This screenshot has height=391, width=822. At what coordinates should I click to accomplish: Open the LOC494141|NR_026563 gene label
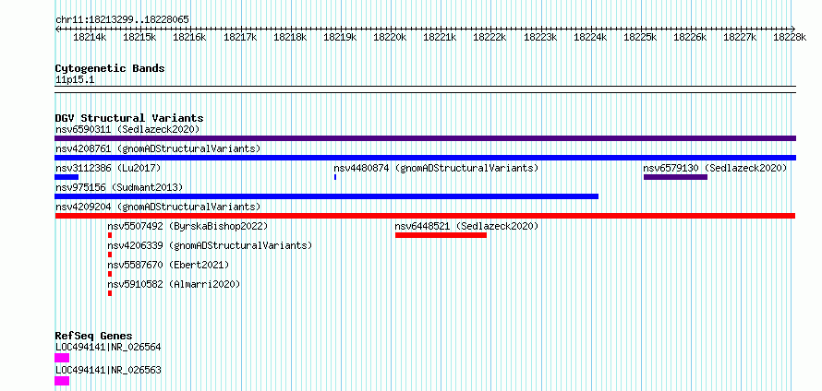tap(108, 370)
